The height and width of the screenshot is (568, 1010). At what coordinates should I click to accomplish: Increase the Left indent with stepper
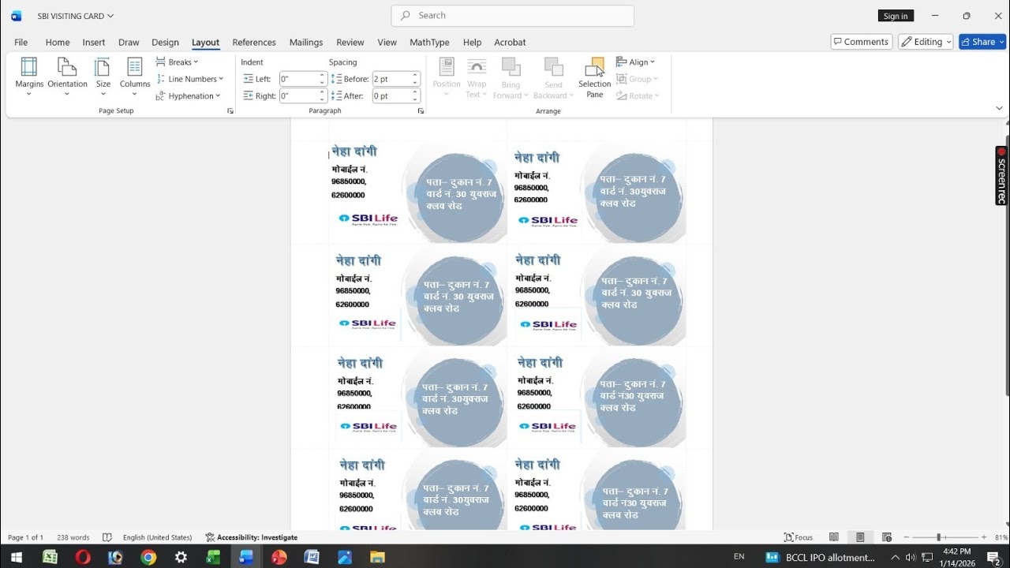click(x=323, y=76)
